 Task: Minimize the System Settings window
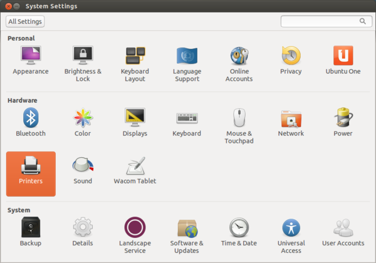[x=16, y=6]
